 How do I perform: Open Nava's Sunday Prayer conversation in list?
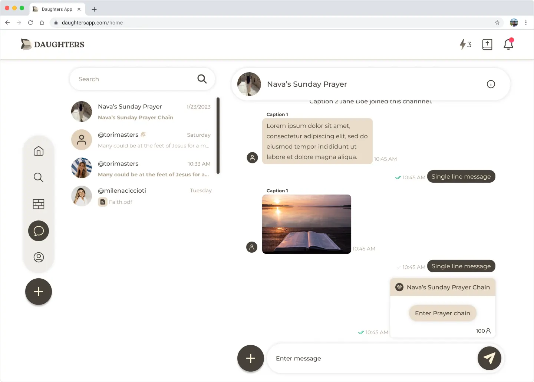click(x=141, y=112)
